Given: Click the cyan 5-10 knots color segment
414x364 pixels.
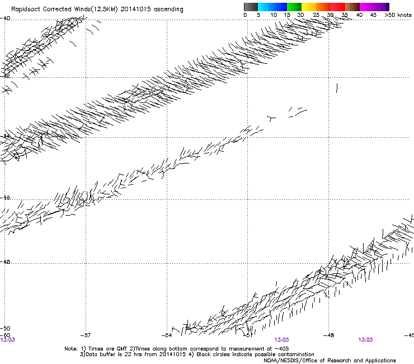Looking at the screenshot, I should [265, 7].
